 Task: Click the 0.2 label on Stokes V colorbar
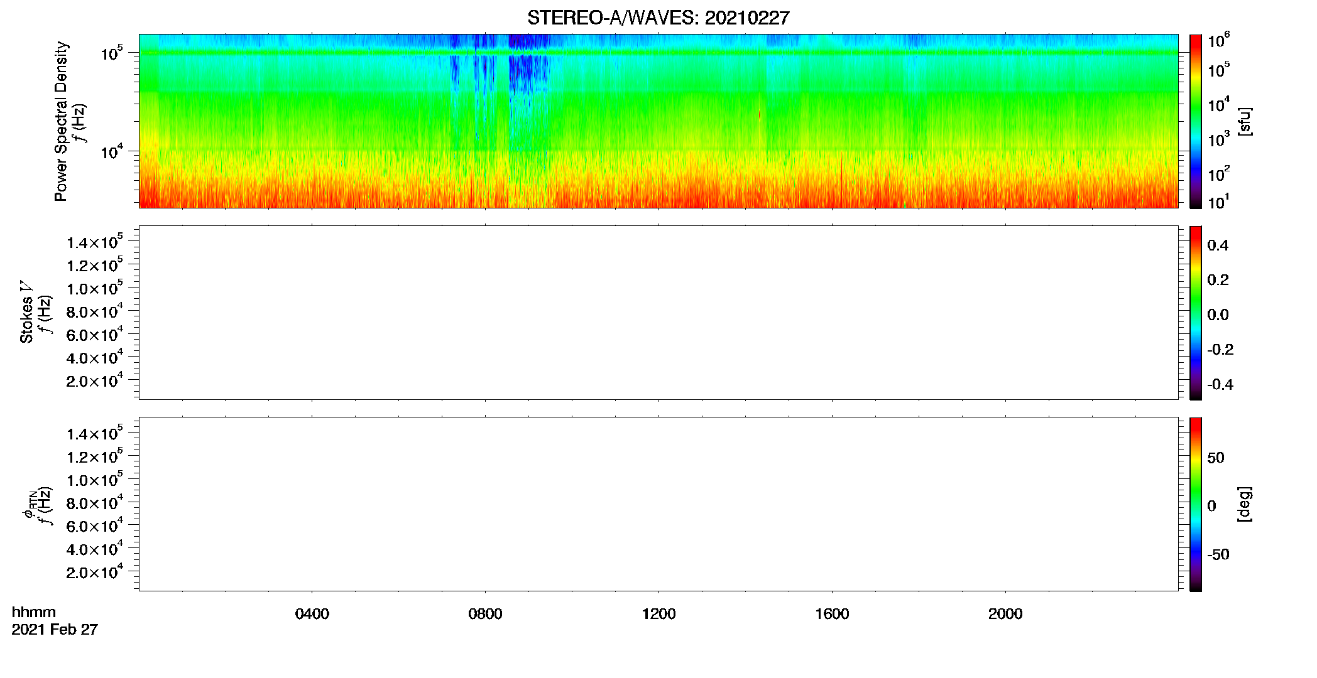[1218, 280]
